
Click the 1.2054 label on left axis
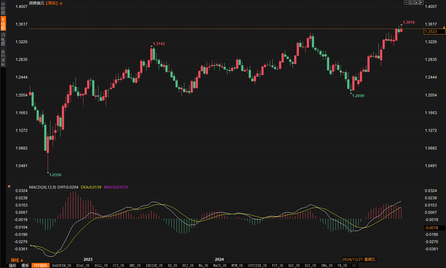tap(22, 95)
